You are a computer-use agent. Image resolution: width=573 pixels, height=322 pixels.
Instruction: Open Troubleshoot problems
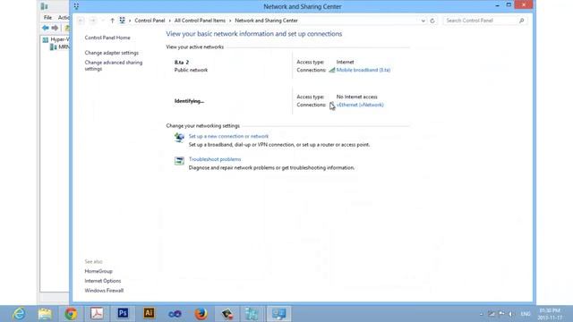[215, 159]
